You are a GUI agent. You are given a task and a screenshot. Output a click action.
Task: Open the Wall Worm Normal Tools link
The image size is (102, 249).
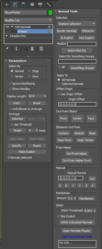coord(77,237)
